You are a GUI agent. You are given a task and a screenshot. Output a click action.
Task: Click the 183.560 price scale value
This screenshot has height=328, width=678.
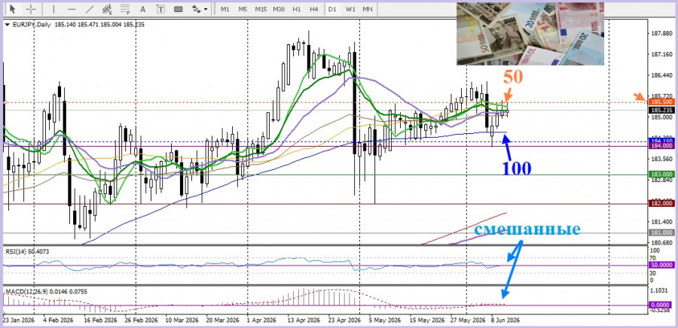pos(660,159)
